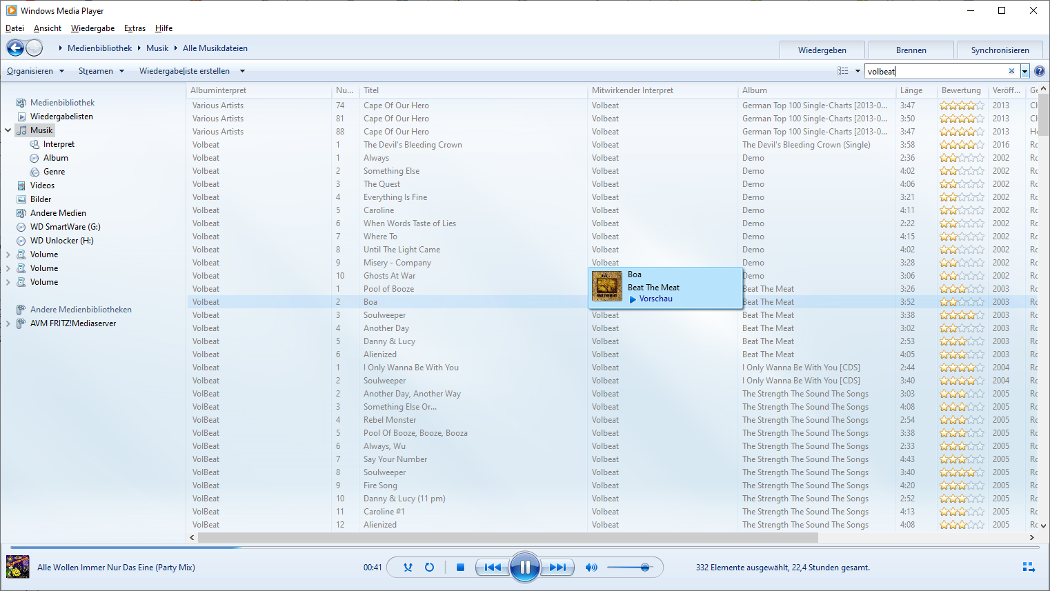Image resolution: width=1050 pixels, height=591 pixels.
Task: Toggle shuffle playback
Action: point(408,568)
